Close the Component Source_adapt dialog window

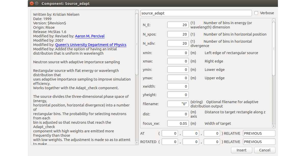[31, 4]
